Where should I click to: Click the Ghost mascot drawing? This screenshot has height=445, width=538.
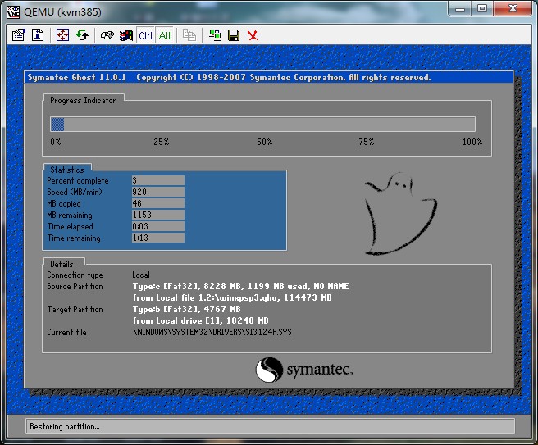(400, 214)
